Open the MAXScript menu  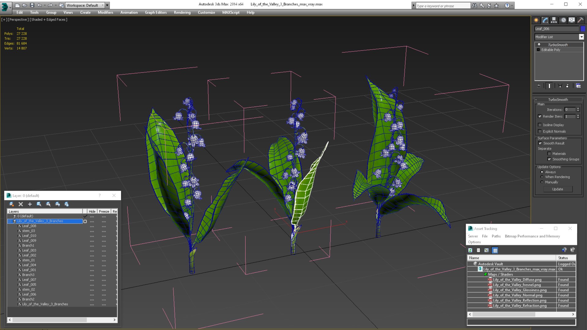pyautogui.click(x=231, y=13)
